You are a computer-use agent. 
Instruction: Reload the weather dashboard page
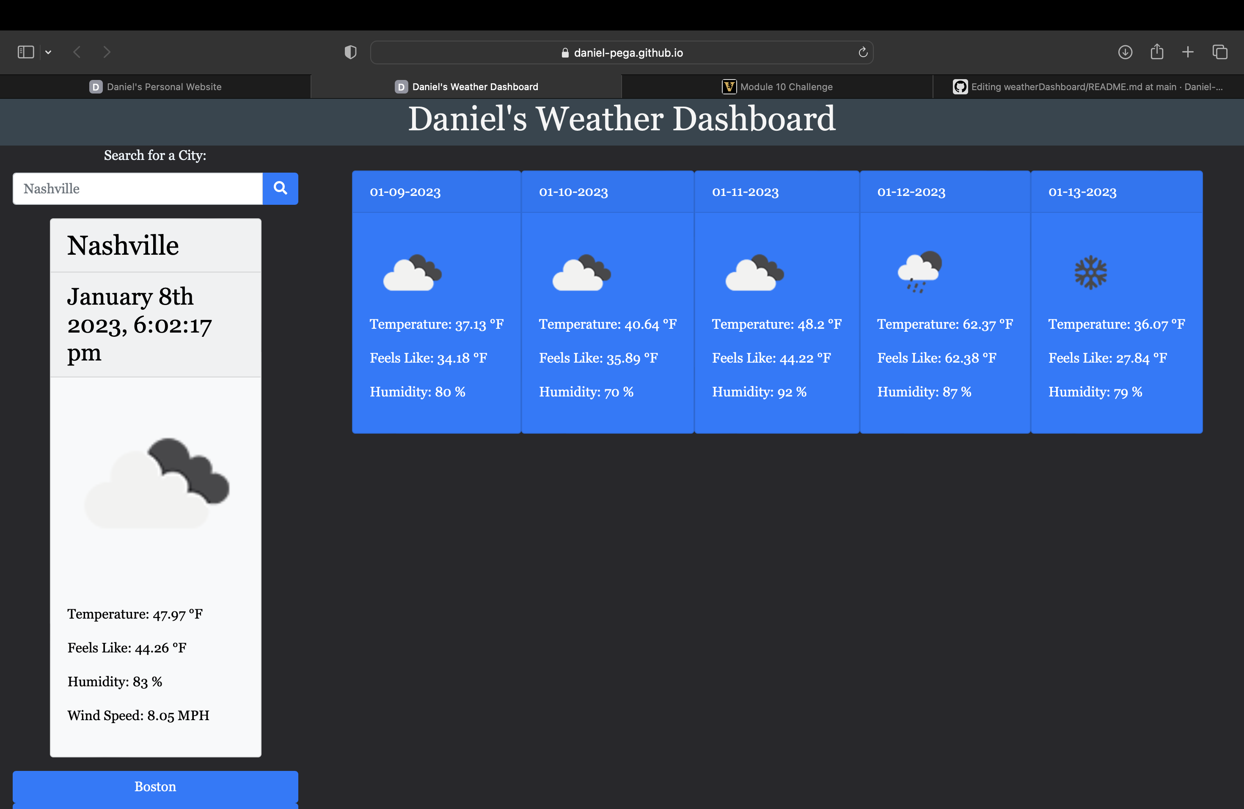click(x=863, y=52)
